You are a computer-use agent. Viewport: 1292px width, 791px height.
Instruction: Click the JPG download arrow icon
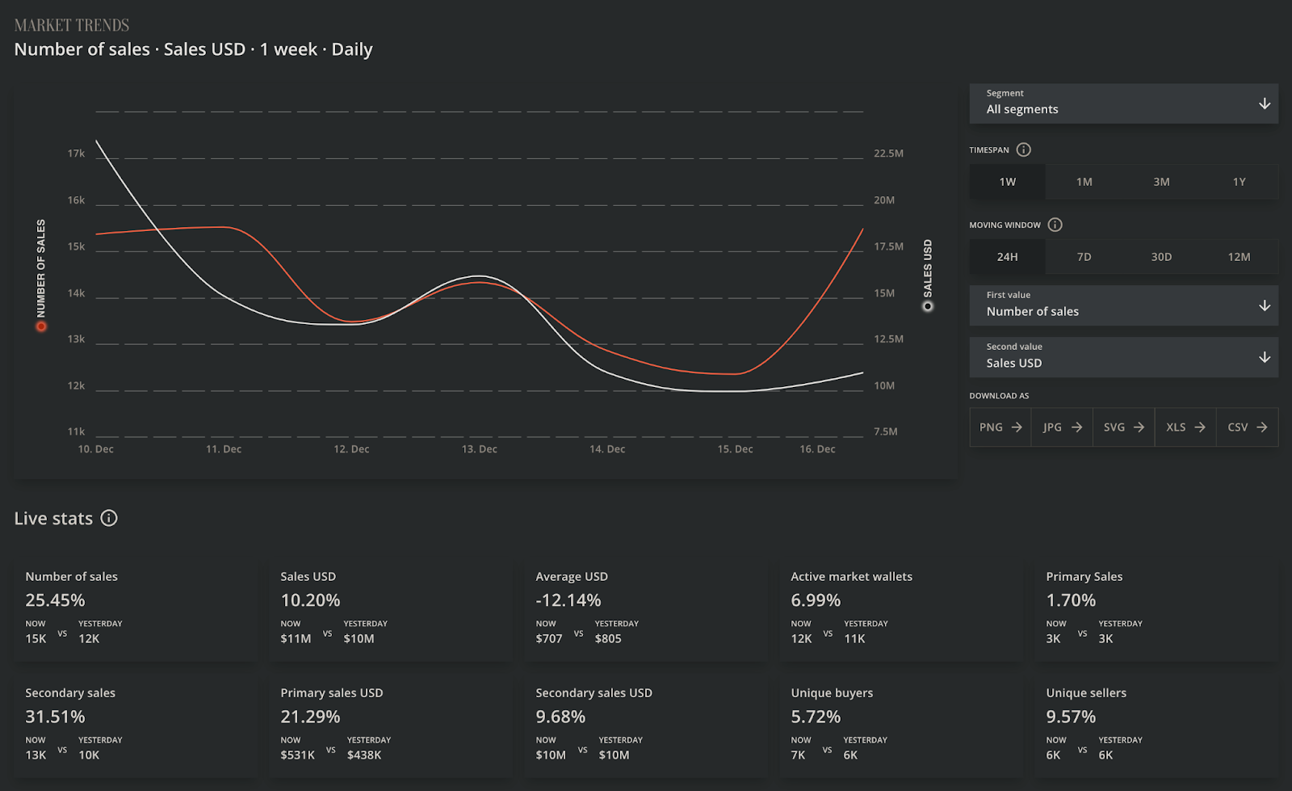point(1076,427)
